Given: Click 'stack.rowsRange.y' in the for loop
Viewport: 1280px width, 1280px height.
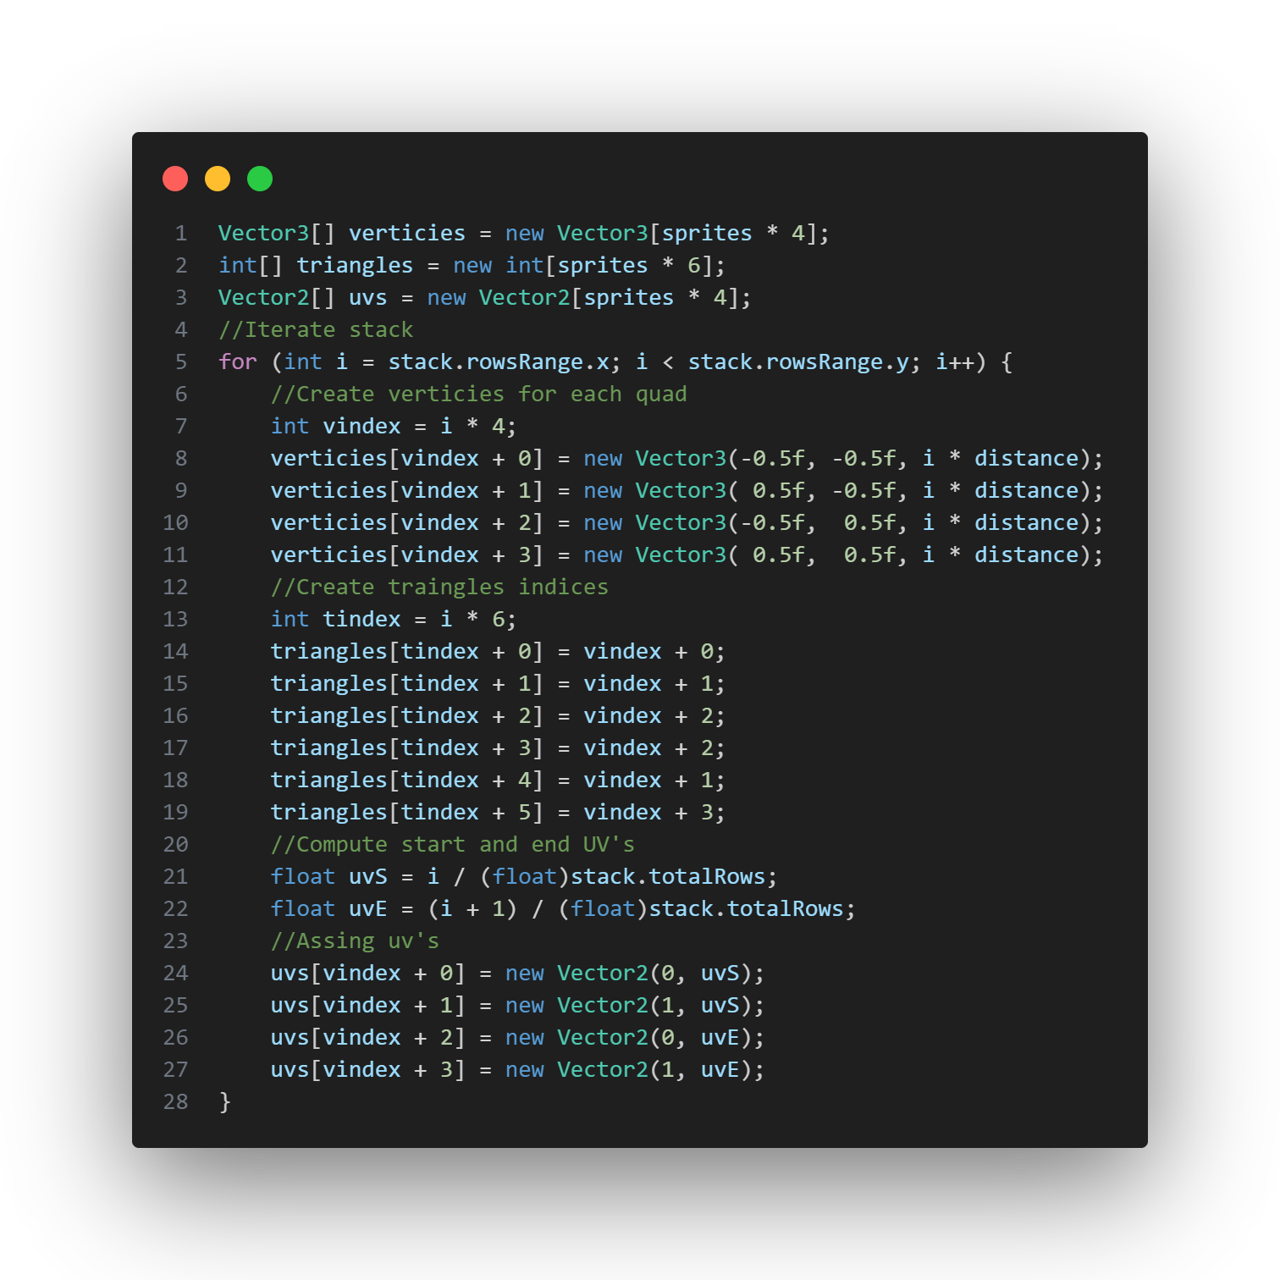Looking at the screenshot, I should click(x=798, y=361).
